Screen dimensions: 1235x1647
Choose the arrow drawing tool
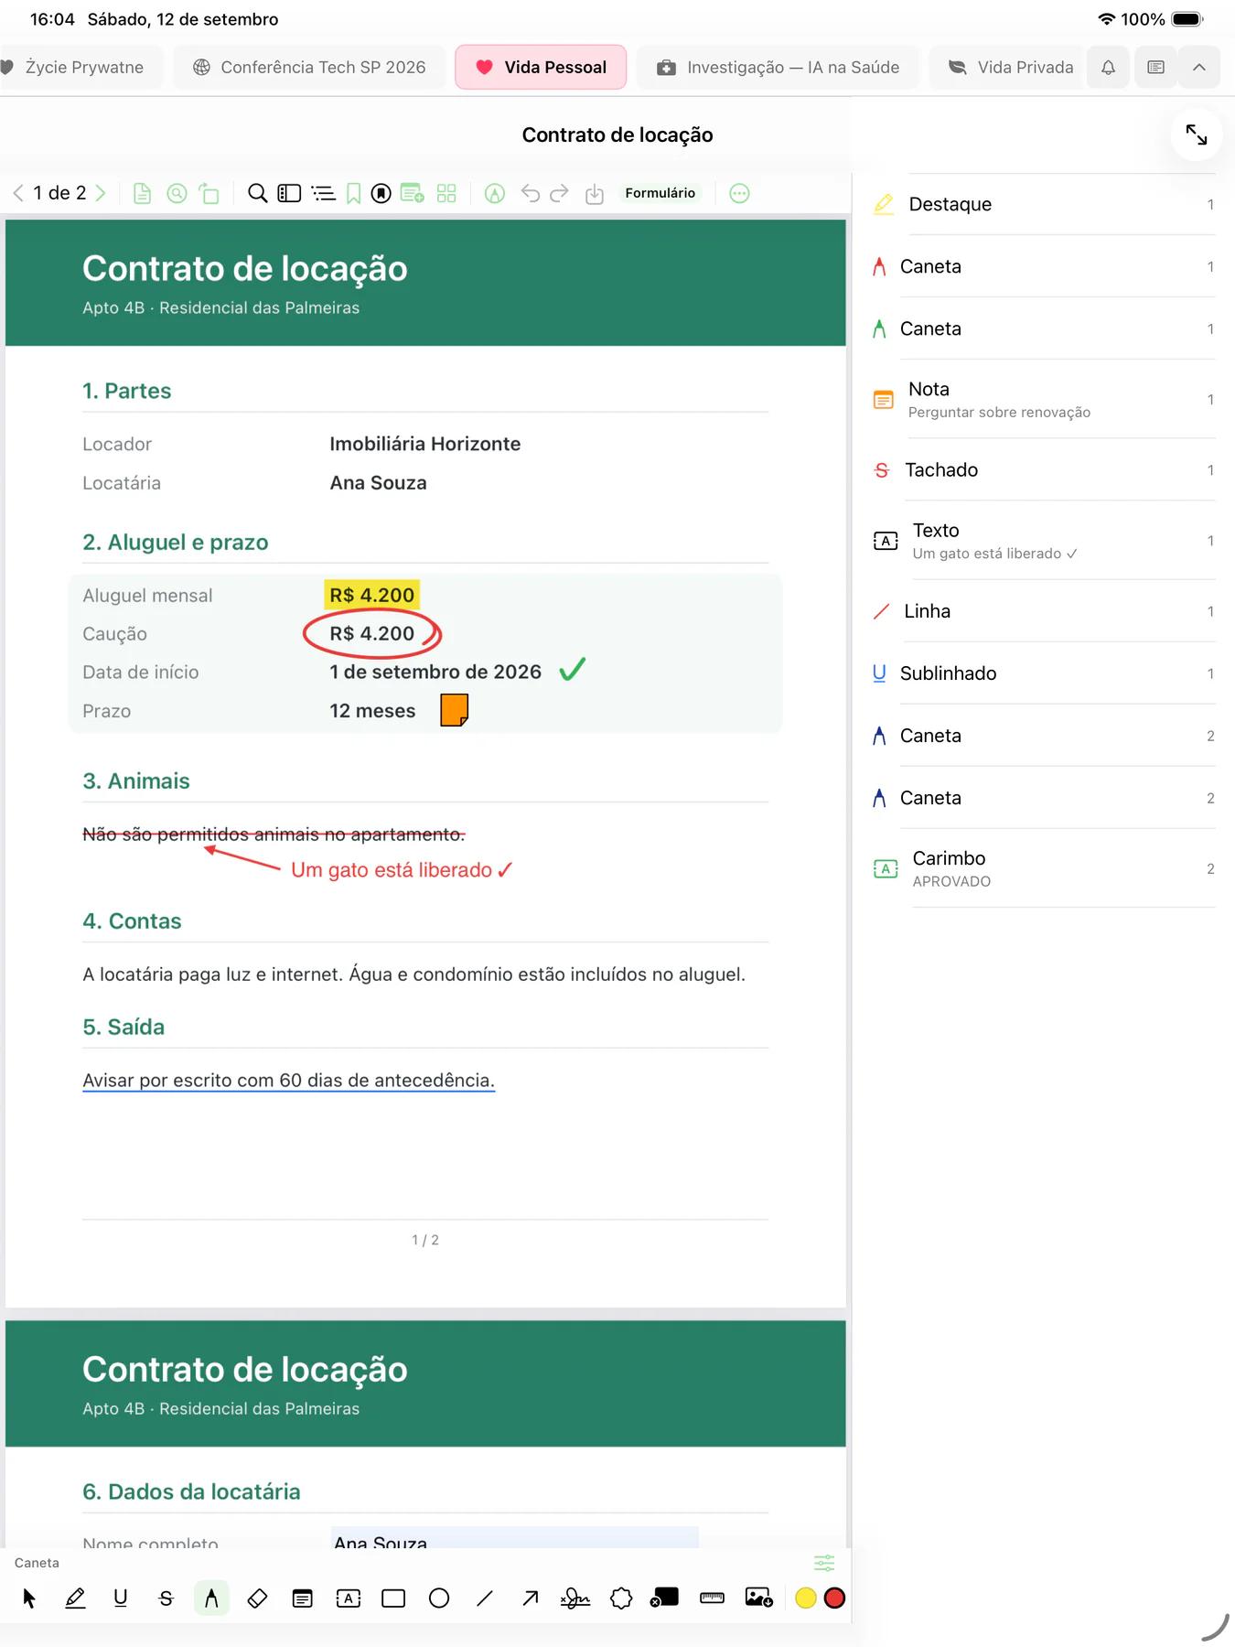530,1599
